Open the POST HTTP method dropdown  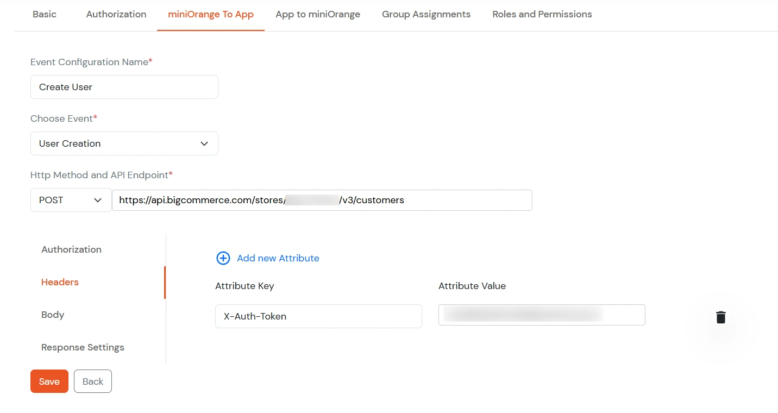pyautogui.click(x=71, y=200)
